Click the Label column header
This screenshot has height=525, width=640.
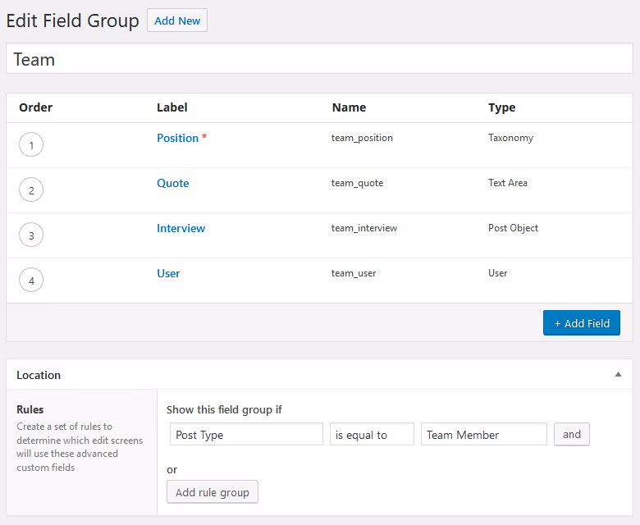click(171, 107)
